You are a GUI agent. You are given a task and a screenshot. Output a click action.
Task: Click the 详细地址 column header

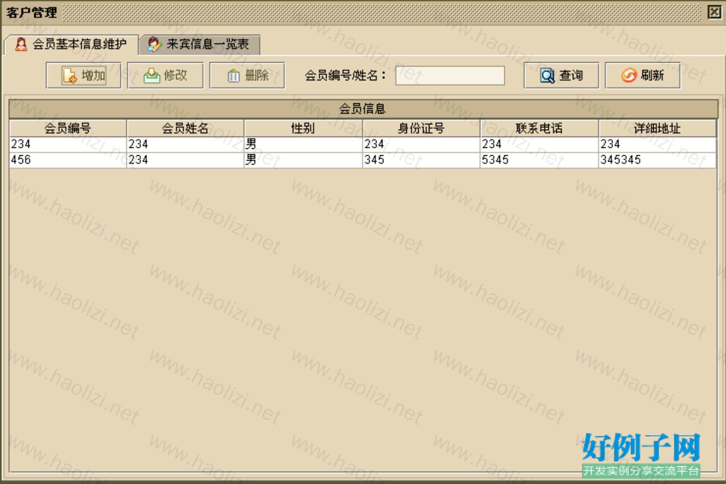(x=657, y=128)
